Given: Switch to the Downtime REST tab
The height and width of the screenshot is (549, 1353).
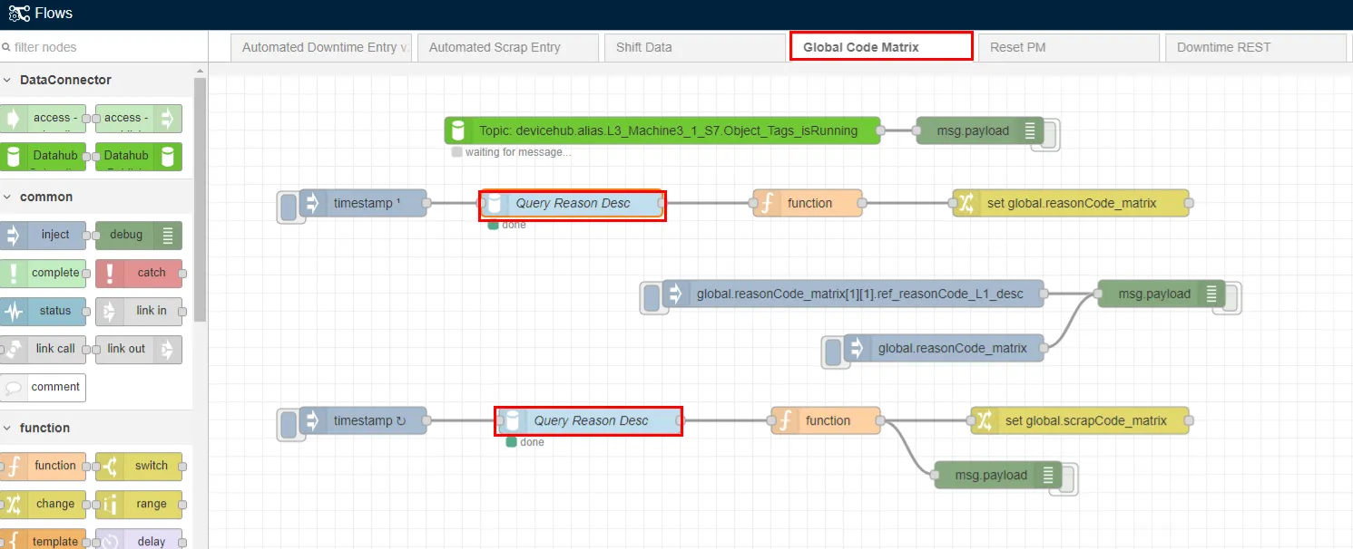Looking at the screenshot, I should pyautogui.click(x=1256, y=47).
